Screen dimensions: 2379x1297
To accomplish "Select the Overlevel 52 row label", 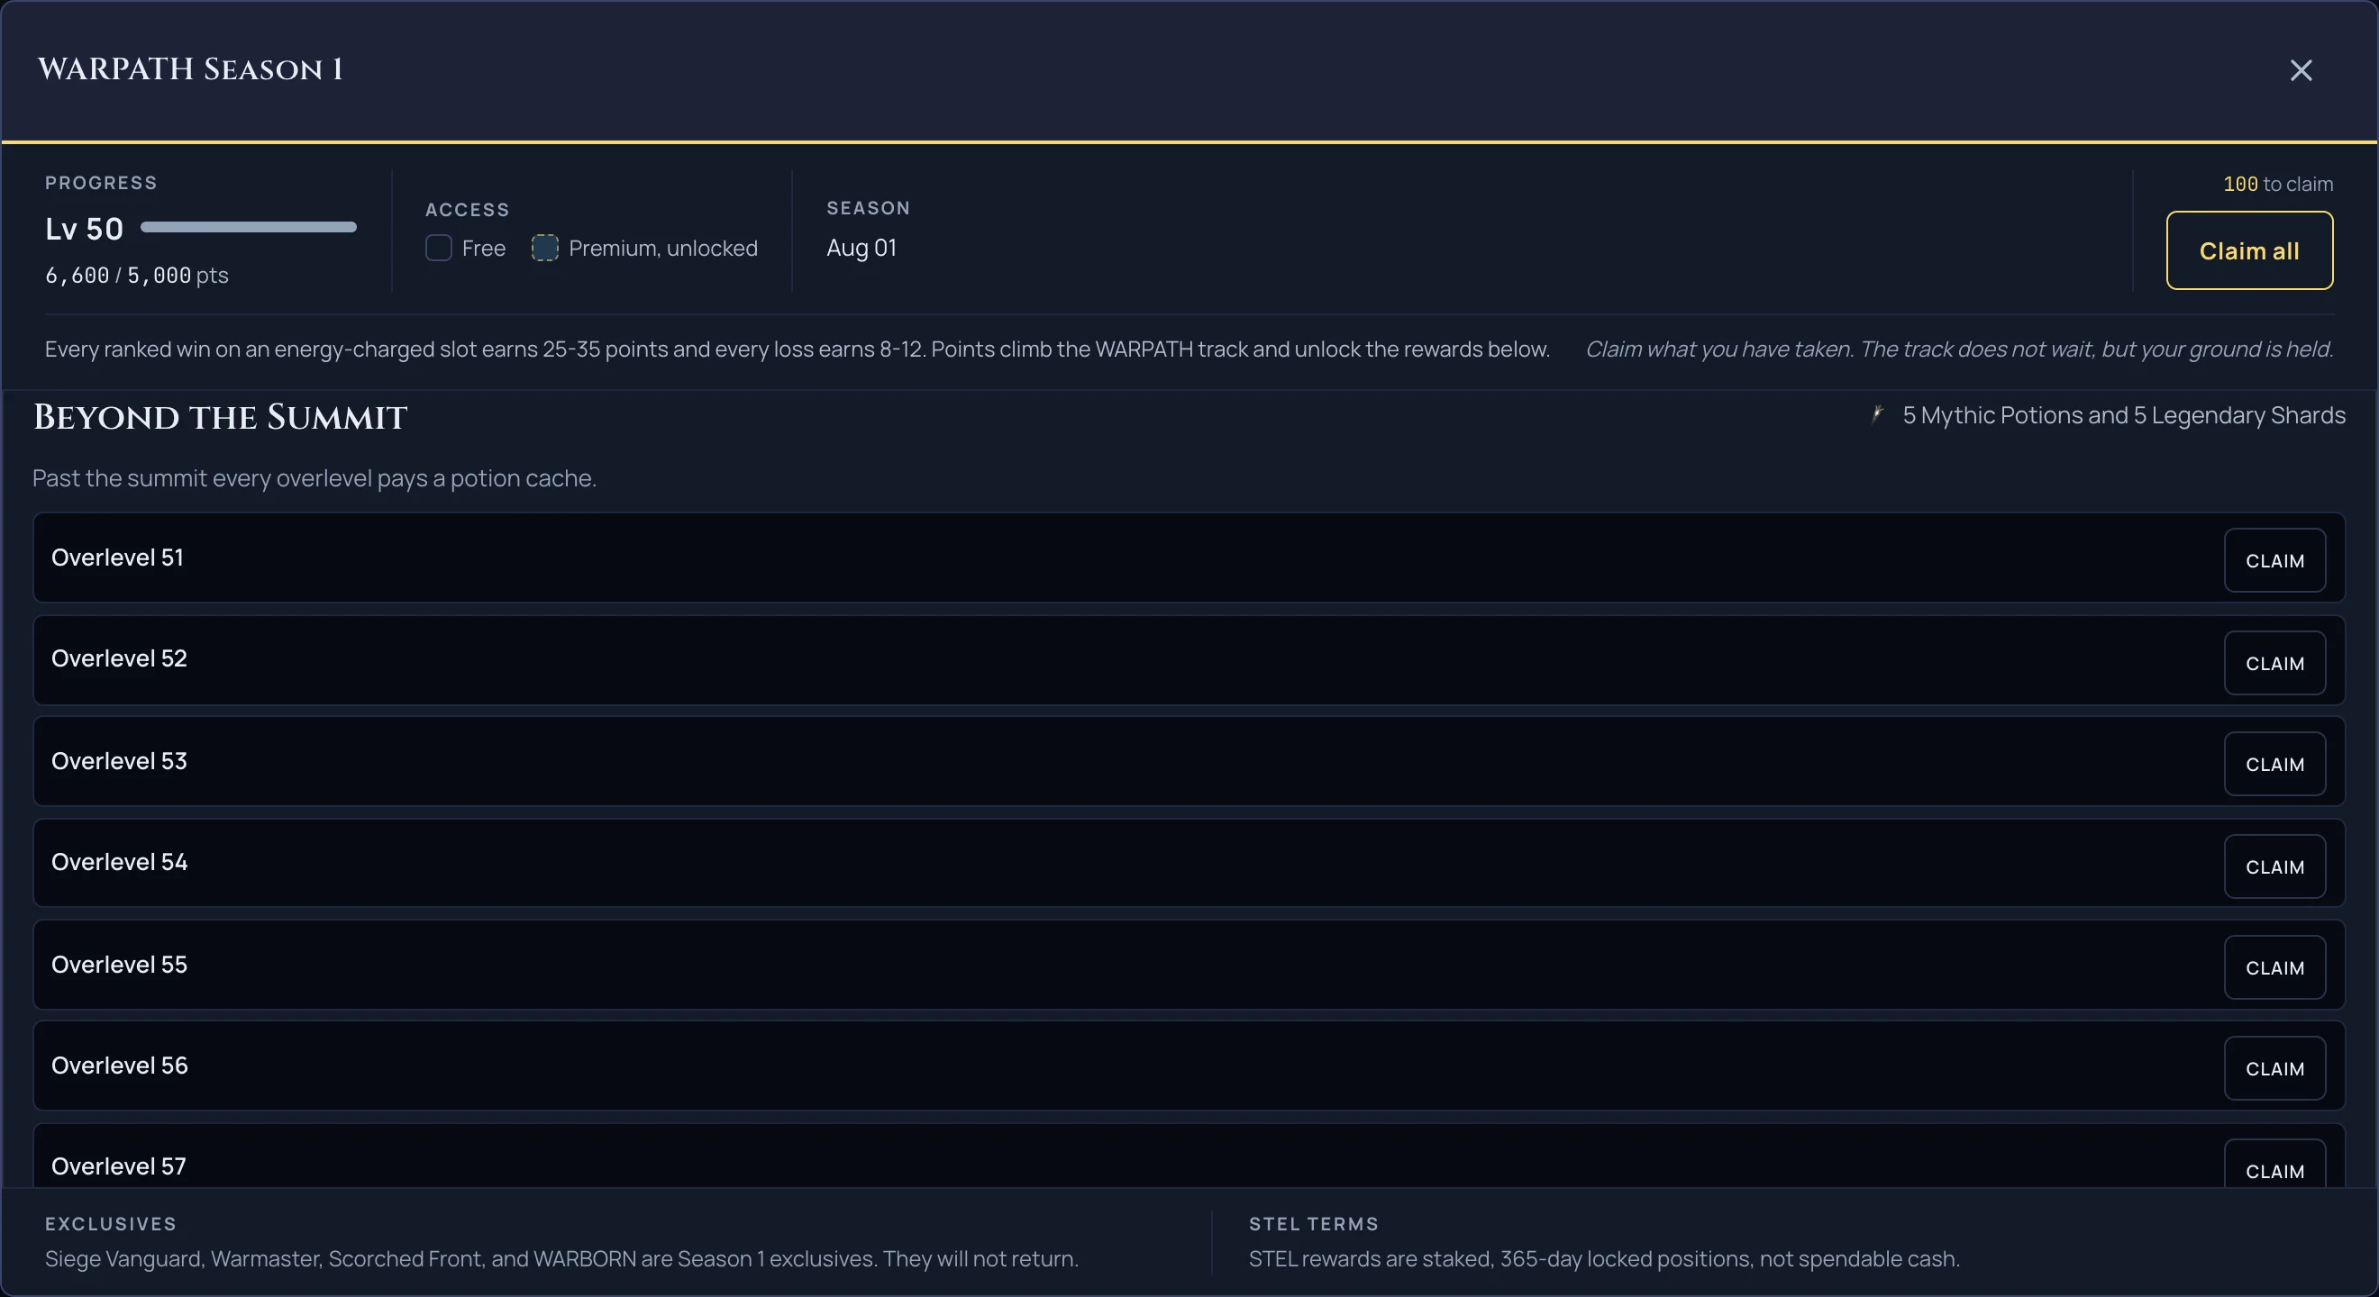I will pyautogui.click(x=119, y=658).
